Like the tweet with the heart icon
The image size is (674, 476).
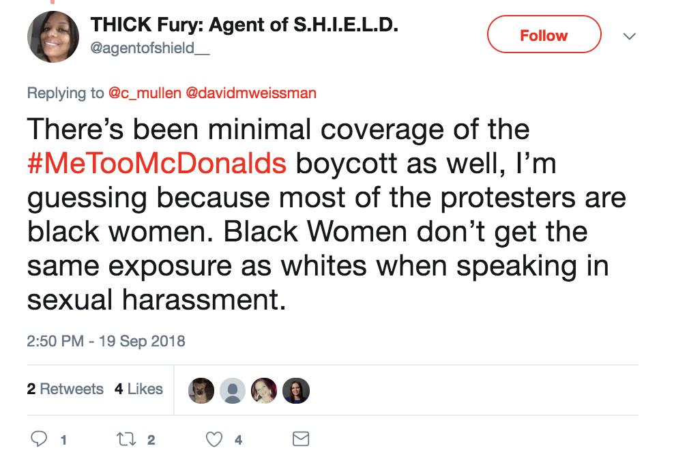(x=214, y=439)
